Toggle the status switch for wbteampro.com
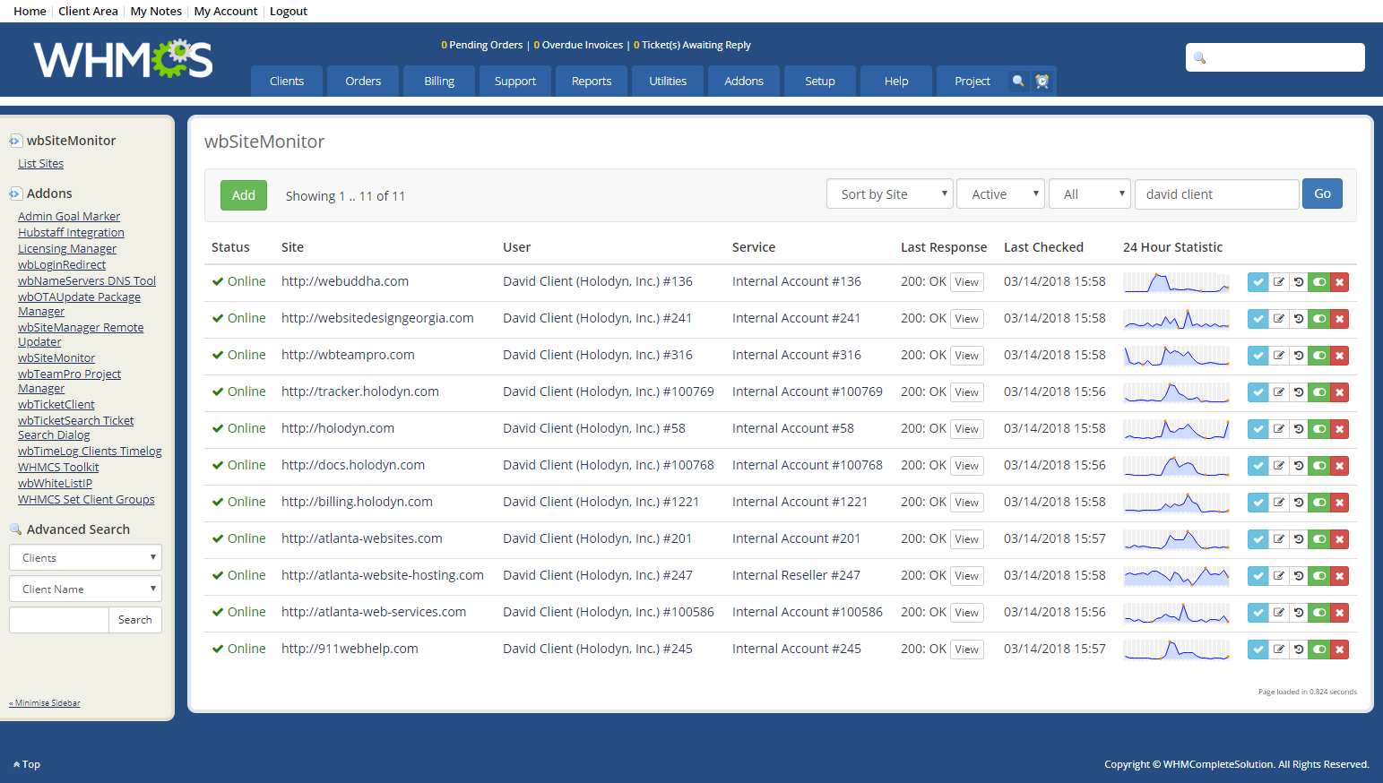1383x783 pixels. 1319,355
